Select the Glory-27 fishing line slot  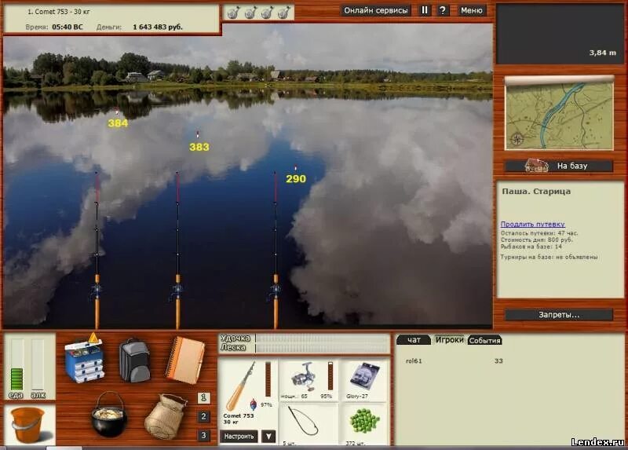pyautogui.click(x=363, y=380)
